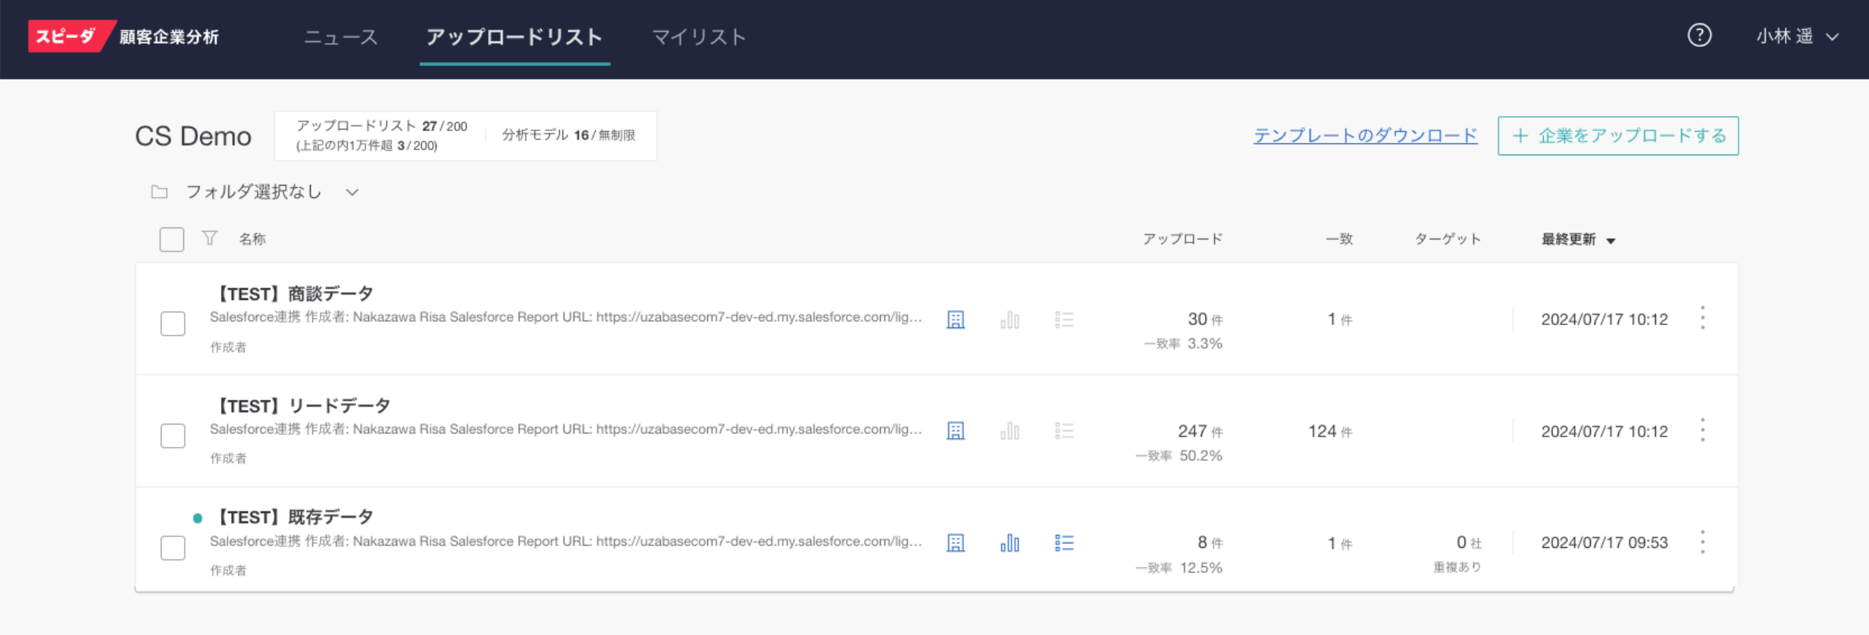Sort by 最終更新 column arrow
This screenshot has height=635, width=1869.
coord(1611,241)
